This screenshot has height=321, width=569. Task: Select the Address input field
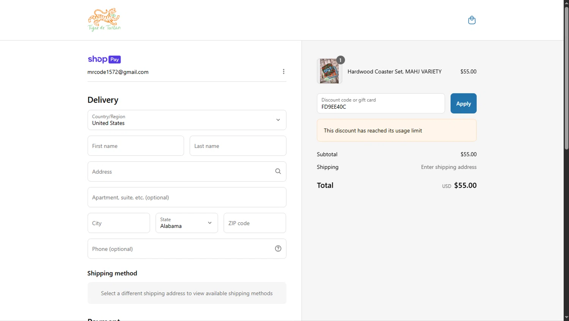click(180, 172)
